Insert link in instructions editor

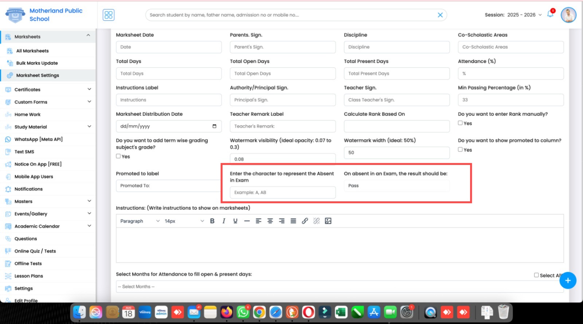click(x=305, y=221)
